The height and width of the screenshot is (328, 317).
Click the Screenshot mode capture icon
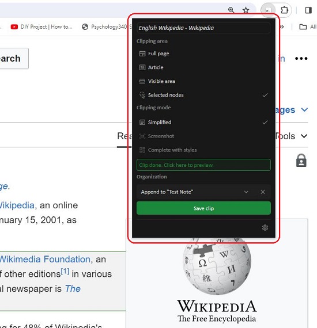point(142,136)
